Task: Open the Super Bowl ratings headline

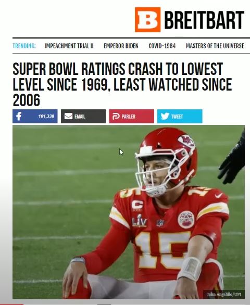Action: (x=122, y=84)
